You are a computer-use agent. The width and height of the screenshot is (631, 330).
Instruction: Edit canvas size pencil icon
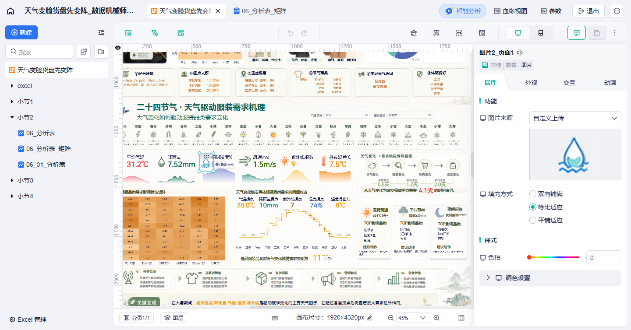(369, 318)
